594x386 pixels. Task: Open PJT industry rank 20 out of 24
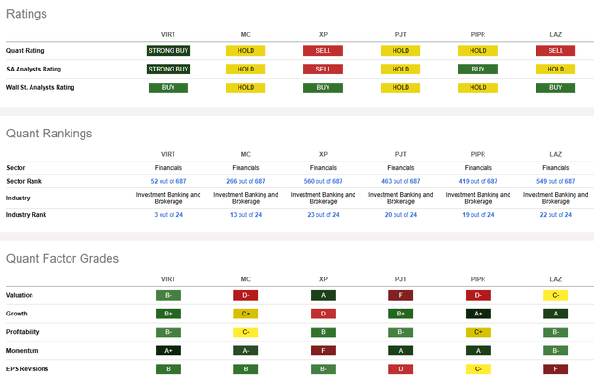click(401, 214)
